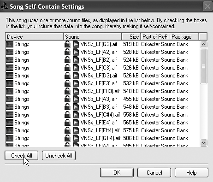Click the lock icon for VNSs_LF(G2).aif
Screen dimensions: 213x182
(x=67, y=44)
